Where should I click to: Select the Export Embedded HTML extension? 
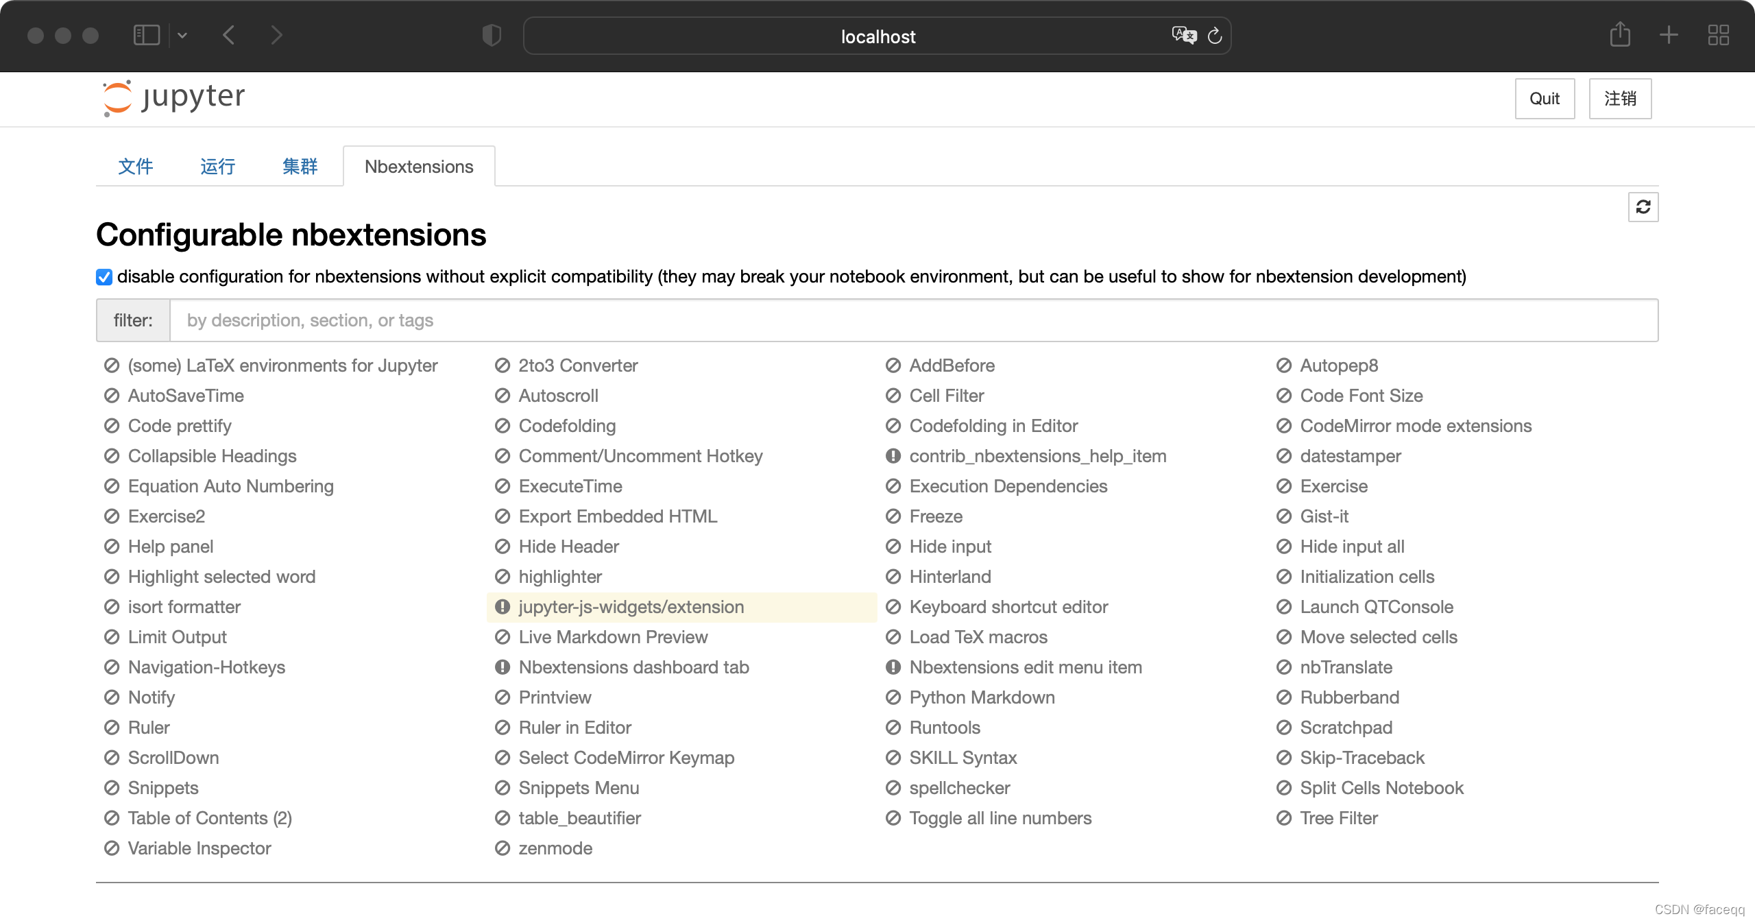point(618,516)
